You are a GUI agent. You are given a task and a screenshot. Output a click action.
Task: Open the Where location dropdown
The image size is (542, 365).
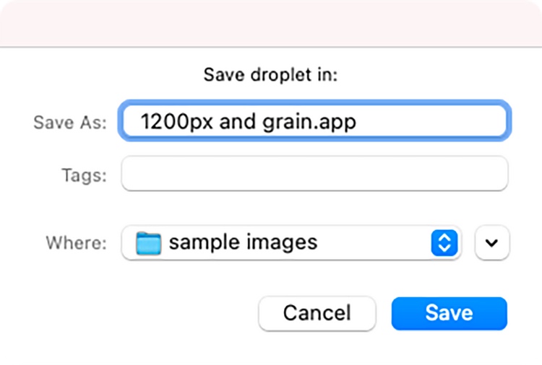click(x=291, y=242)
